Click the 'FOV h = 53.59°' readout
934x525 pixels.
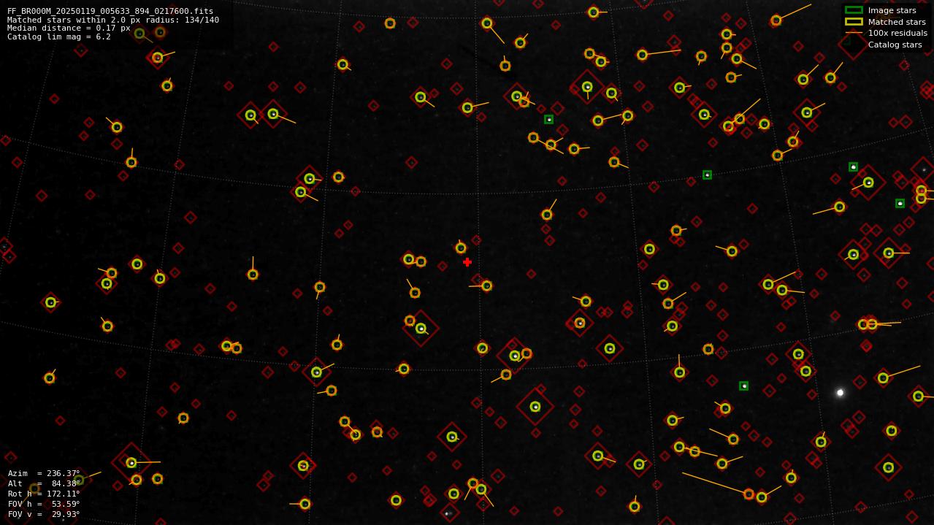44,504
